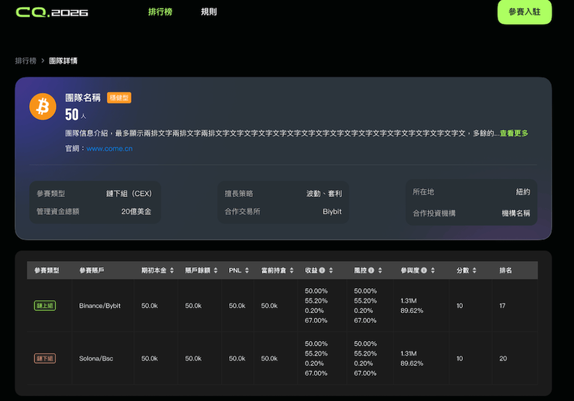Expand description with 查看更多 link

[x=513, y=133]
